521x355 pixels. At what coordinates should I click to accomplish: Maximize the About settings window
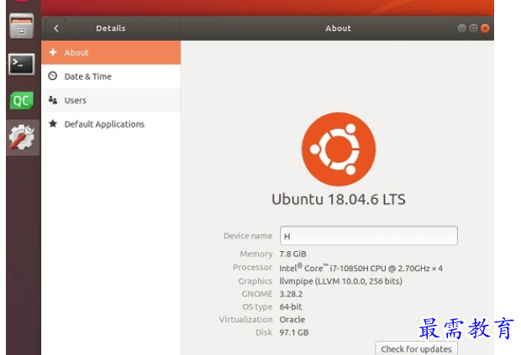473,29
